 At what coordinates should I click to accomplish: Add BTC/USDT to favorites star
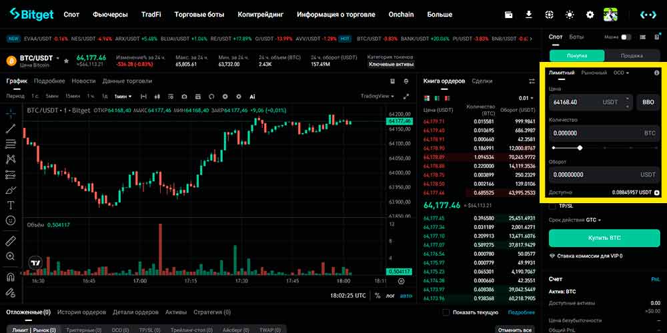66,61
